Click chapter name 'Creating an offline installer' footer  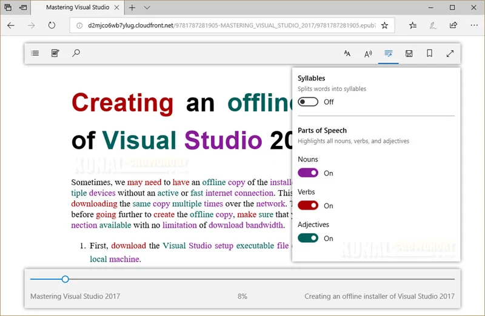tap(380, 296)
